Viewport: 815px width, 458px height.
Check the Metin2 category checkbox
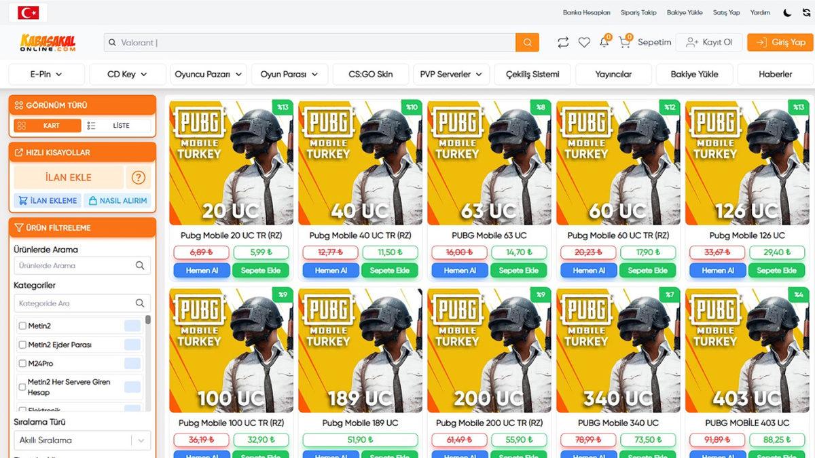coord(22,325)
